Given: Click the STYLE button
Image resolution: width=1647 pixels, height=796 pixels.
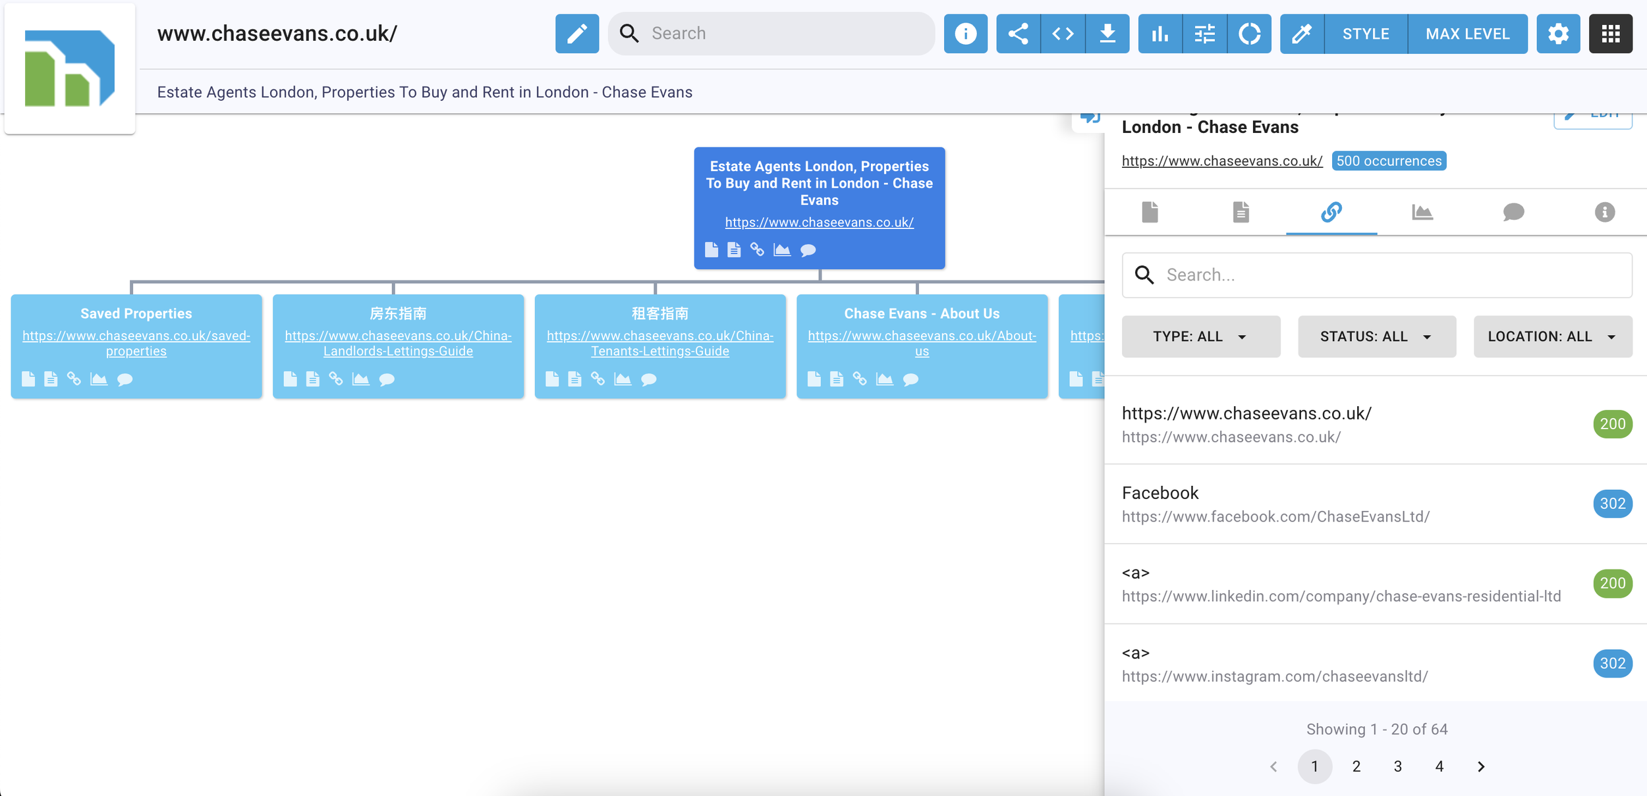Looking at the screenshot, I should (x=1366, y=34).
